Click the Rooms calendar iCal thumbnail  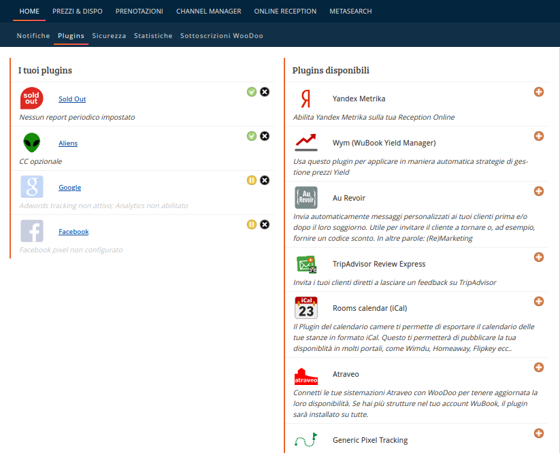click(x=306, y=308)
